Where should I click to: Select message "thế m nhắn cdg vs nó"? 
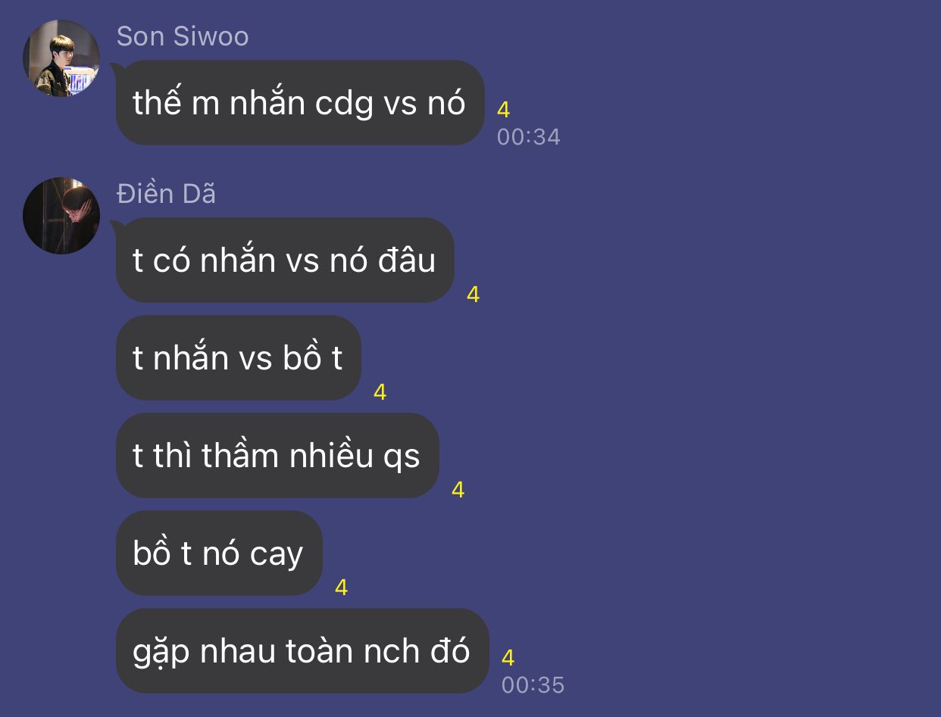[300, 102]
